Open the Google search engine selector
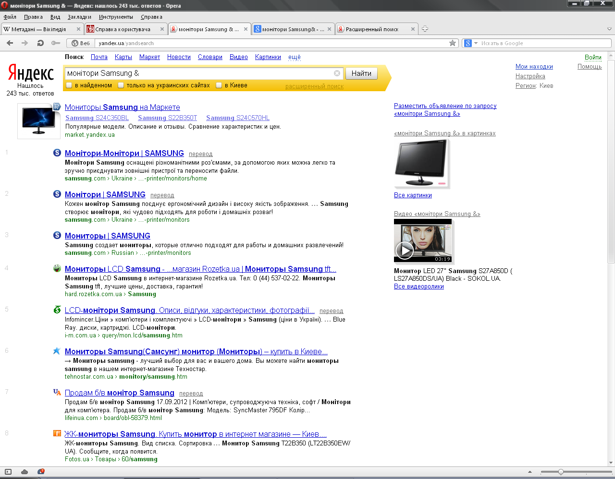Viewport: 615px width, 479px height. click(x=471, y=43)
